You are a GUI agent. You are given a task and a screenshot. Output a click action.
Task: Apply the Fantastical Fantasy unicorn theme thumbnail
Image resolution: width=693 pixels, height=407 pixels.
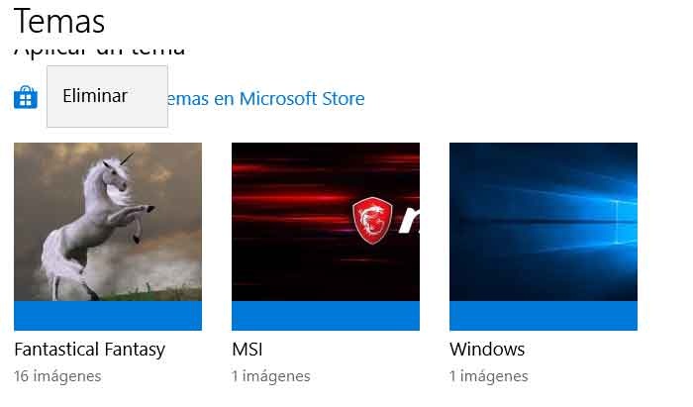(x=108, y=237)
